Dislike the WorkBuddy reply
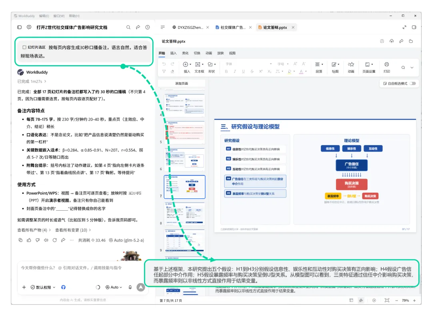The image size is (432, 317). pos(38,240)
